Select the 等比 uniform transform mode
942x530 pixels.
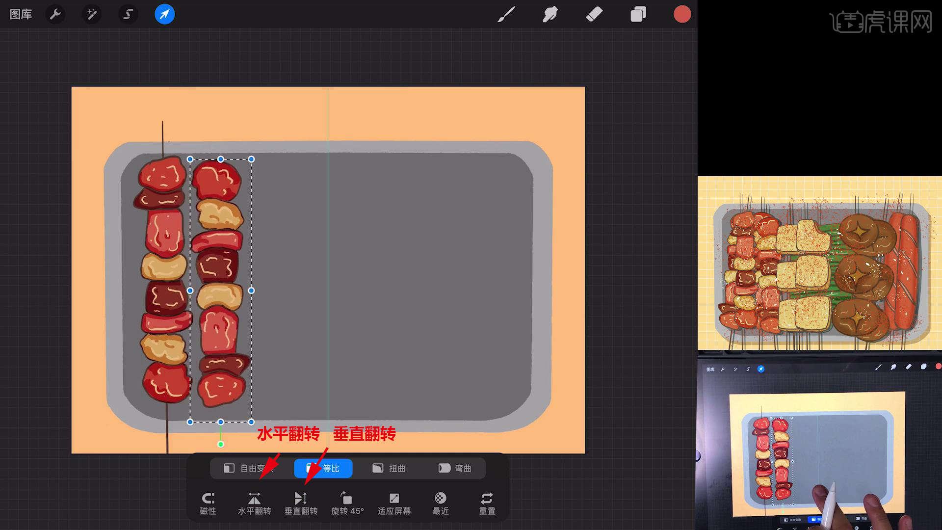tap(323, 468)
